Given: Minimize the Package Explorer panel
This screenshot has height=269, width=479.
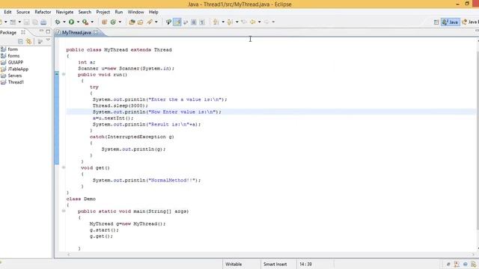Looking at the screenshot, I should (41, 31).
